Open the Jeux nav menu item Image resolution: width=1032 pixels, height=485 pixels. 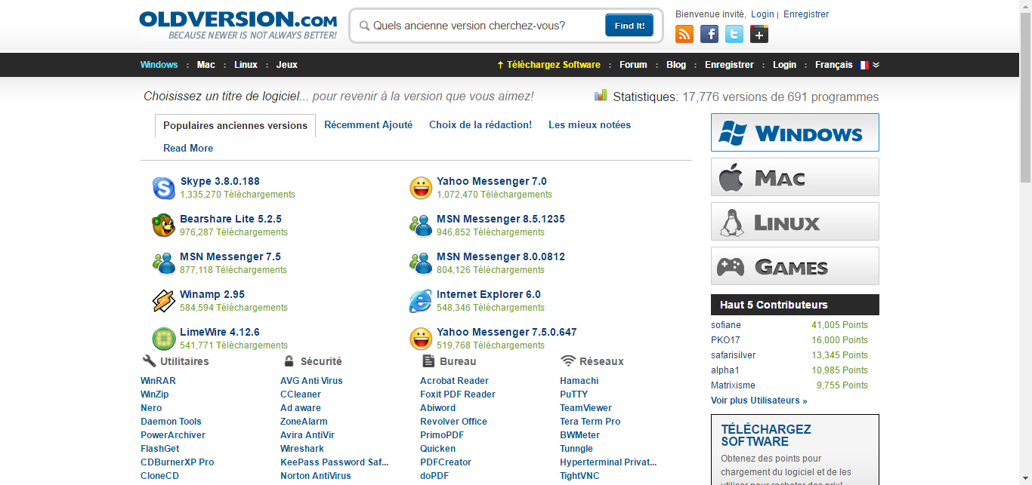(x=286, y=65)
